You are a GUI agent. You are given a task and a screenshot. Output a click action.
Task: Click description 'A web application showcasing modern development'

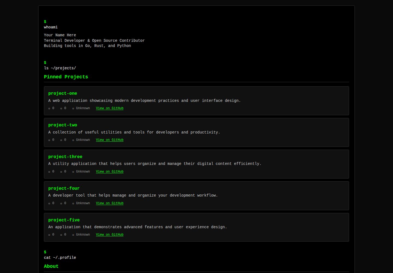144,101
